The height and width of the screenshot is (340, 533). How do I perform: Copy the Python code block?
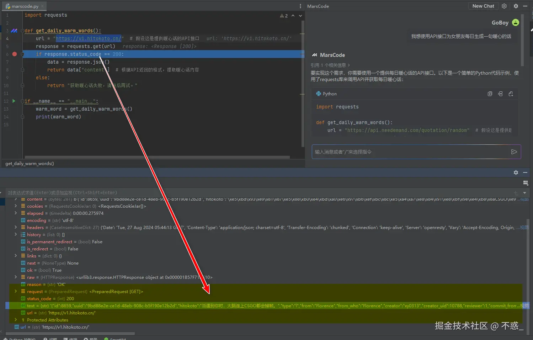point(490,94)
